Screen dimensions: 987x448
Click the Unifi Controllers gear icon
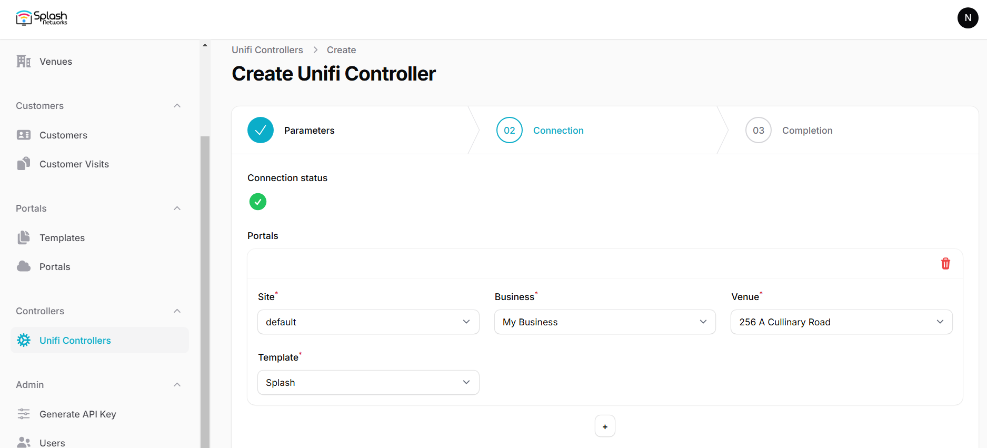coord(24,340)
